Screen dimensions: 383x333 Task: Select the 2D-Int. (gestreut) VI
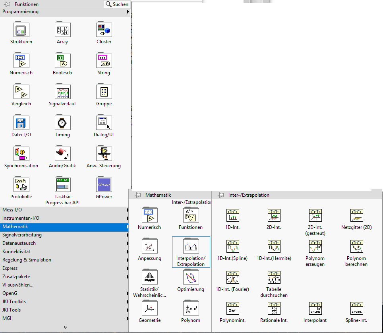click(315, 215)
